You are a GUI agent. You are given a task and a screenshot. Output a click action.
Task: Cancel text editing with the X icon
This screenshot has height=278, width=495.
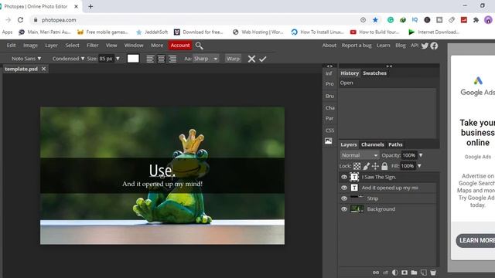[x=251, y=59]
